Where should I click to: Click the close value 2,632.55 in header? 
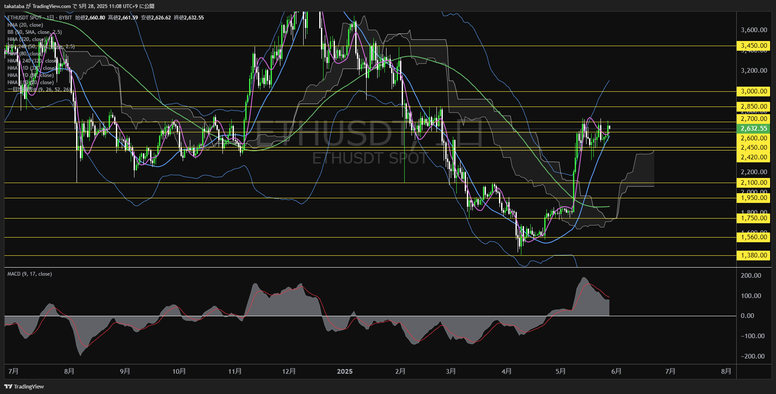tap(194, 18)
